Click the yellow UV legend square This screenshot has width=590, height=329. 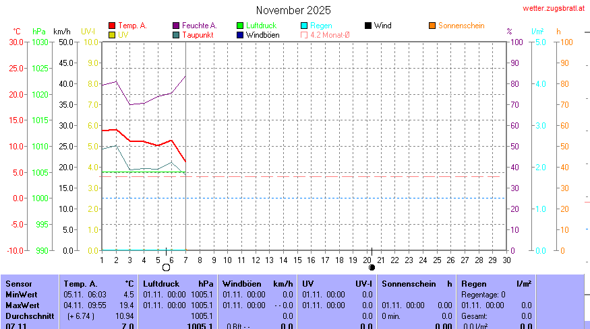(112, 34)
